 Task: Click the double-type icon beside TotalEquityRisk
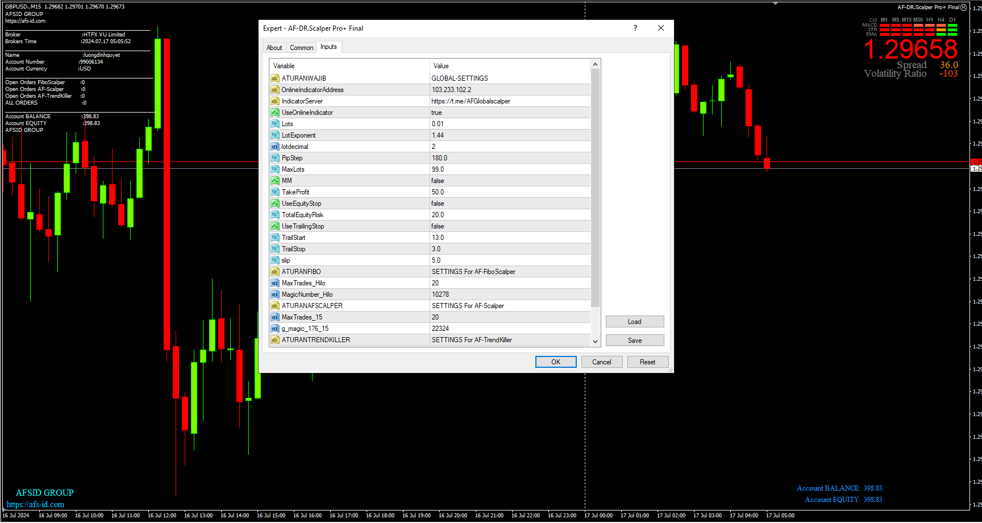click(274, 215)
